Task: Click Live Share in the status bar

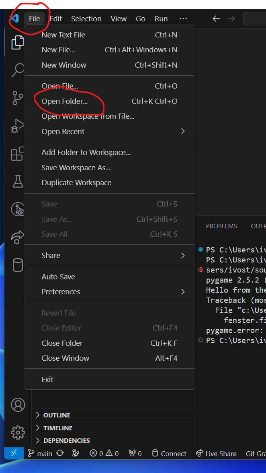Action: tap(216, 453)
